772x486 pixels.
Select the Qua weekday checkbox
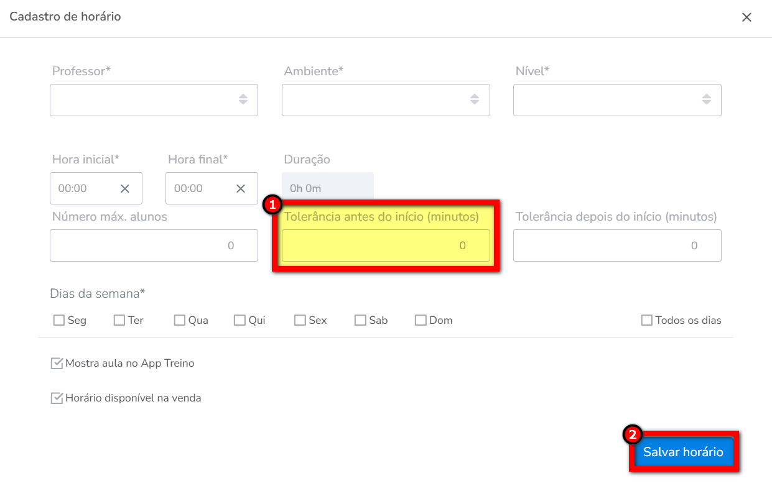pyautogui.click(x=180, y=320)
